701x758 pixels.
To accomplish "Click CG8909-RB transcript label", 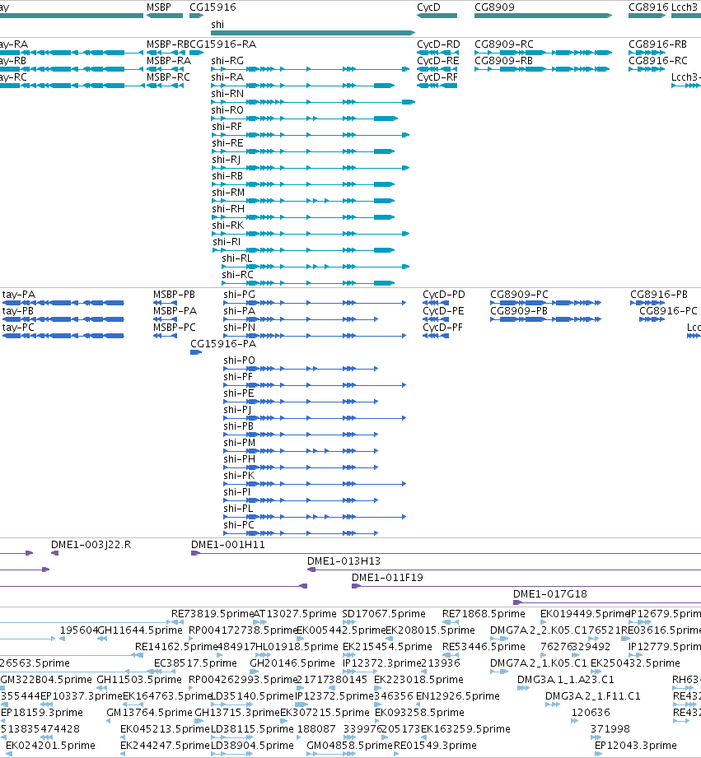I will click(503, 61).
